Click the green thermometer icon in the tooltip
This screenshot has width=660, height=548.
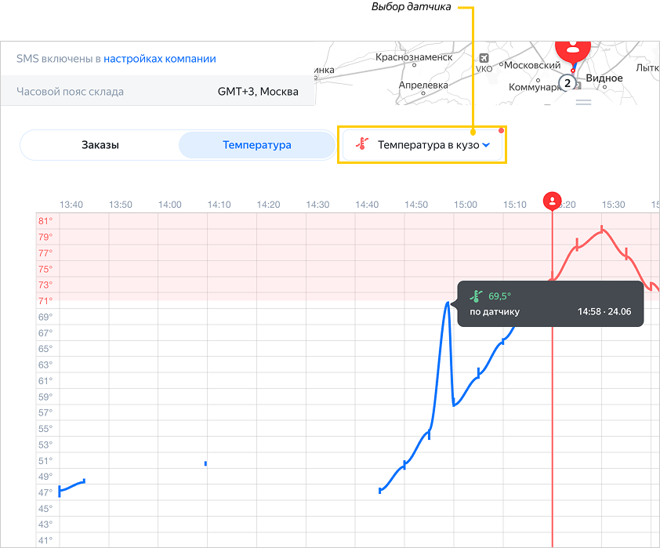point(475,296)
